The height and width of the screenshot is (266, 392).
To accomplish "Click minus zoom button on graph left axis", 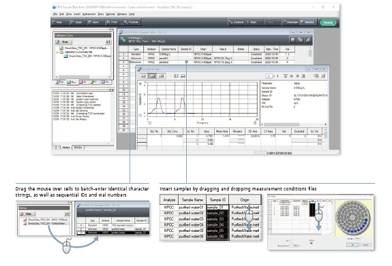I will click(x=140, y=115).
